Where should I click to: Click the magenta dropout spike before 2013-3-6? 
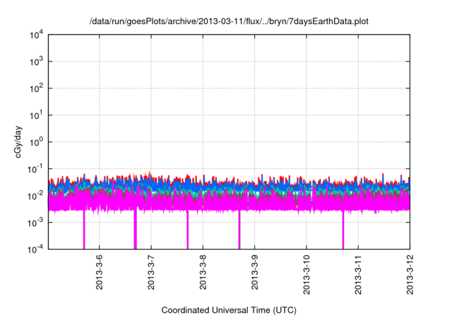point(84,229)
